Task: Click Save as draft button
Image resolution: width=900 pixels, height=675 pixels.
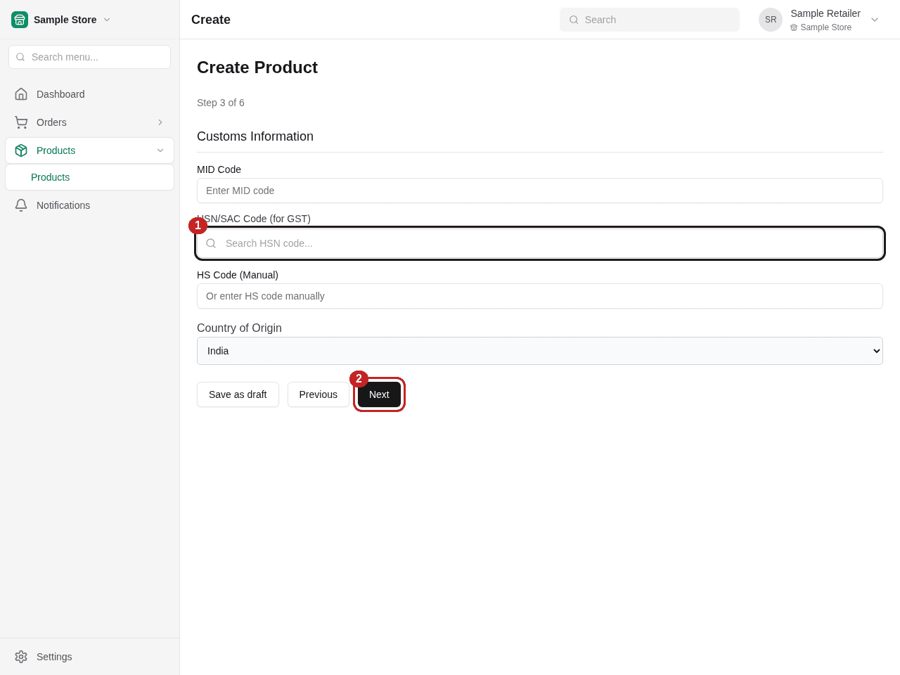Action: coord(238,394)
